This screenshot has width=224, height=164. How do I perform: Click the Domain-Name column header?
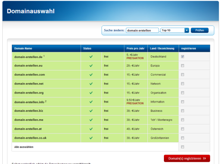tap(24, 48)
